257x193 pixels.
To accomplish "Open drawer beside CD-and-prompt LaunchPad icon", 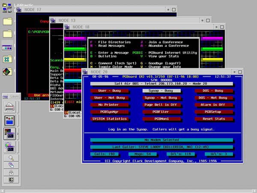I will click(18, 147).
